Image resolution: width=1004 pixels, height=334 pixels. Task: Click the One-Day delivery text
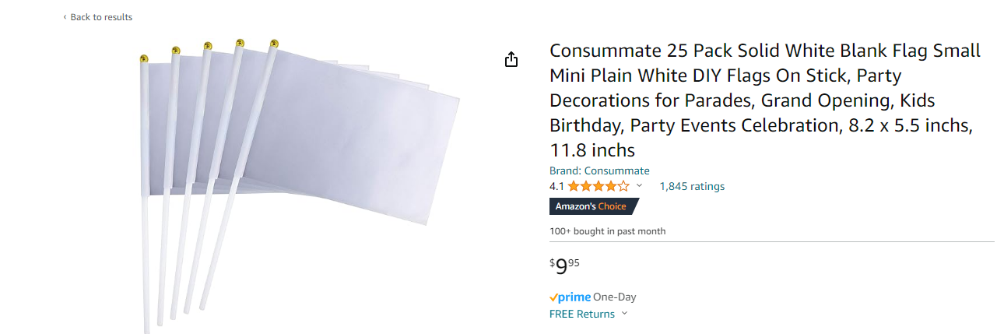tap(615, 297)
